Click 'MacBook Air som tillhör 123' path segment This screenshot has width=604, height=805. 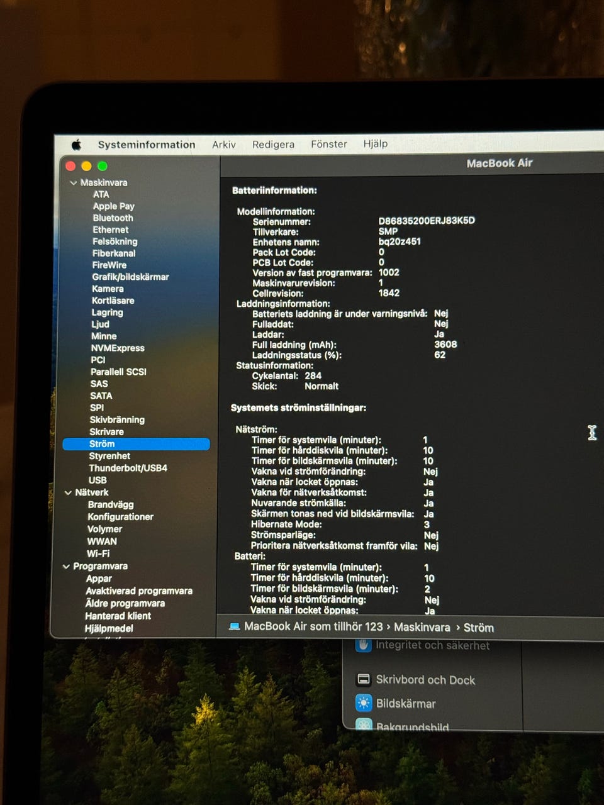pyautogui.click(x=313, y=626)
